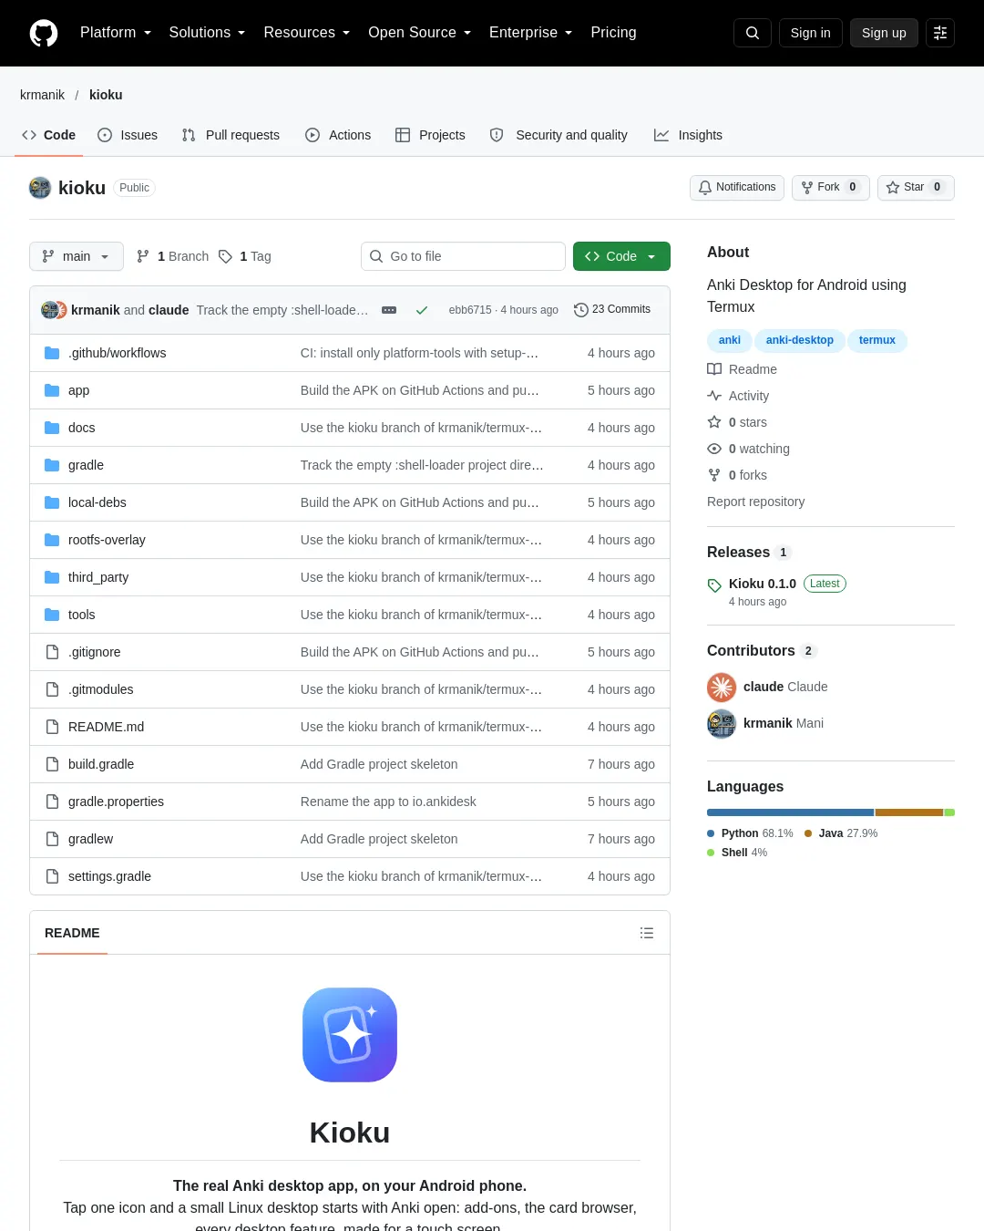Open the README.md file
984x1231 pixels.
click(106, 727)
